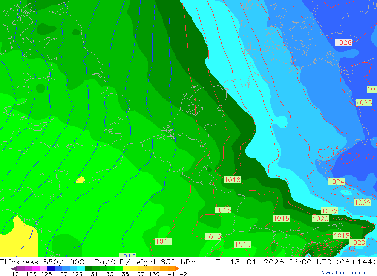Click the cyan legend swatch above 129
The width and height of the screenshot is (377, 276).
point(81,268)
